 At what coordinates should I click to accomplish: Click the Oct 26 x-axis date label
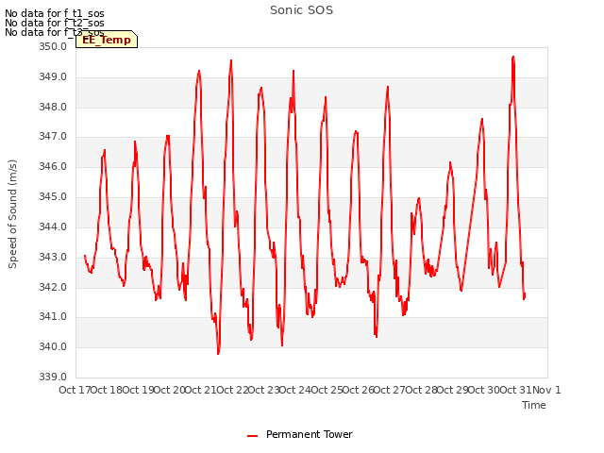pyautogui.click(x=359, y=390)
